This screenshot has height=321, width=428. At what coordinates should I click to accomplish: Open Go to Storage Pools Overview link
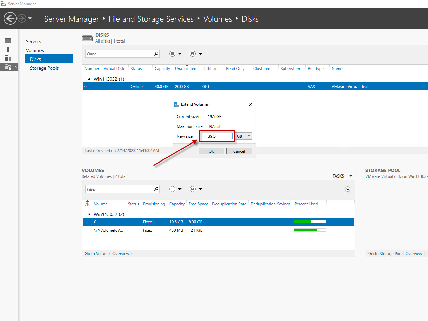397,254
